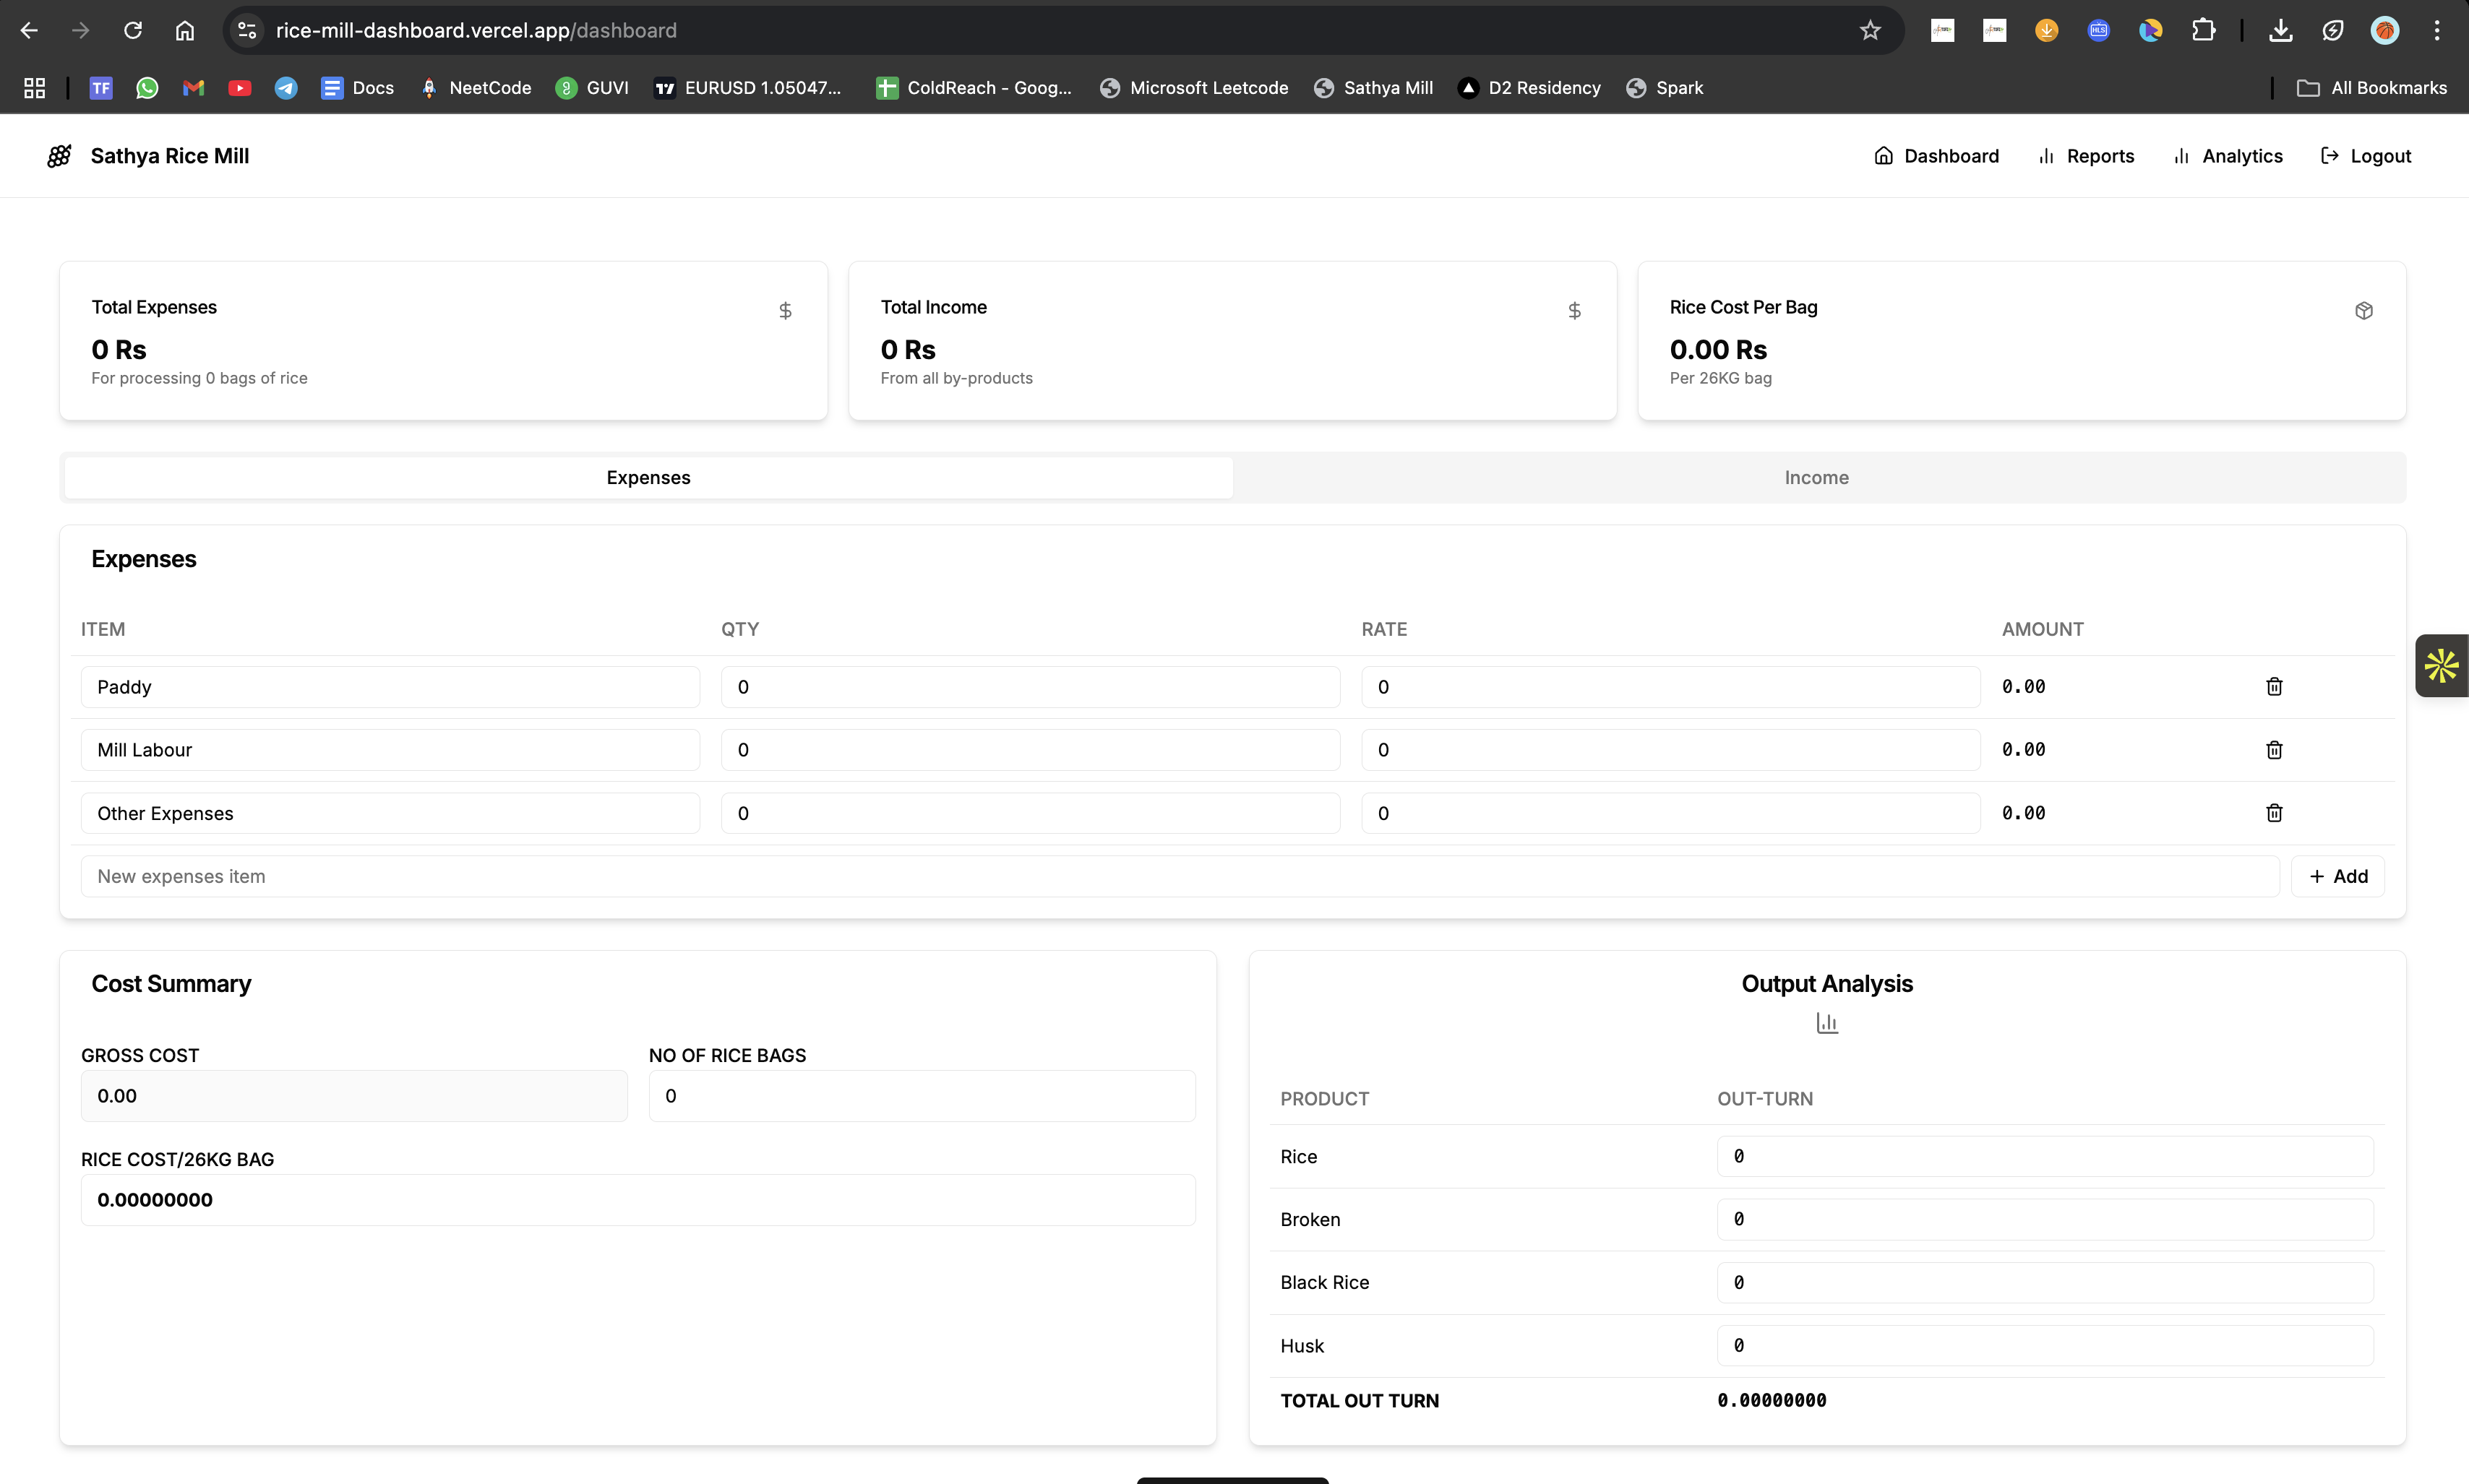Screen dimensions: 2469x1484
Task: Click the browser address bar URL
Action: click(476, 31)
